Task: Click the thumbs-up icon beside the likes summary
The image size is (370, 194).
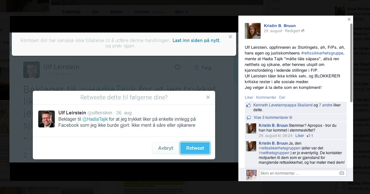Action: 249,105
